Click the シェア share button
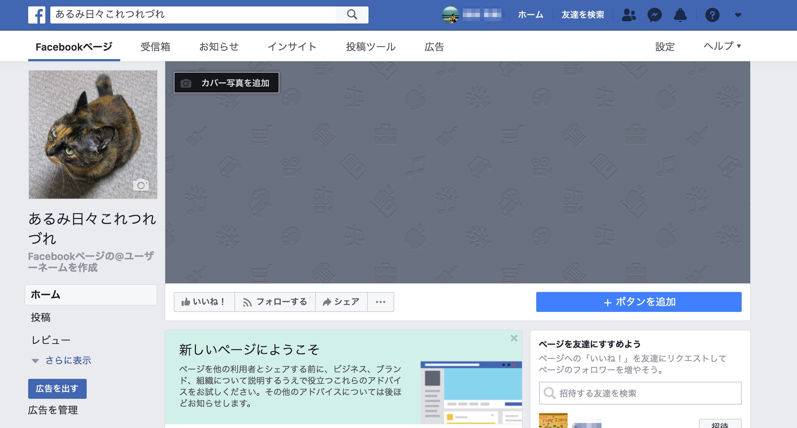 point(341,302)
